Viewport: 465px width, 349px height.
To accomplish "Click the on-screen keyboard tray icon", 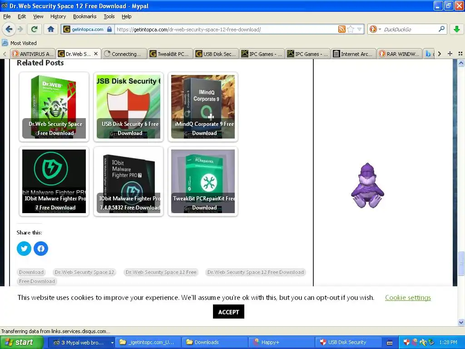I will point(390,343).
